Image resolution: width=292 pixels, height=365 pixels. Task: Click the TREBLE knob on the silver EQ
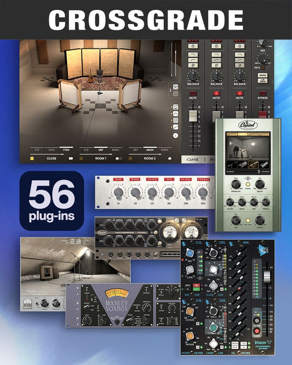click(203, 192)
